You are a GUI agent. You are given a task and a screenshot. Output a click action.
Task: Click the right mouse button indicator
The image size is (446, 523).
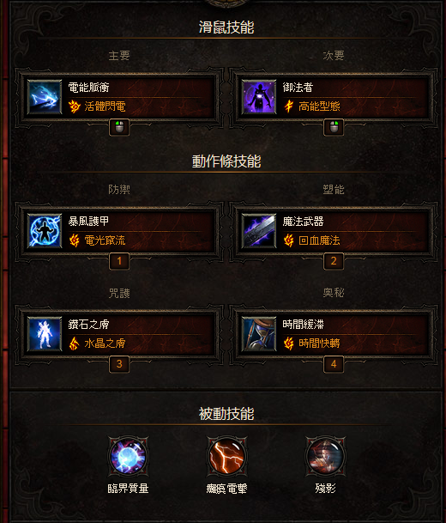pos(334,127)
